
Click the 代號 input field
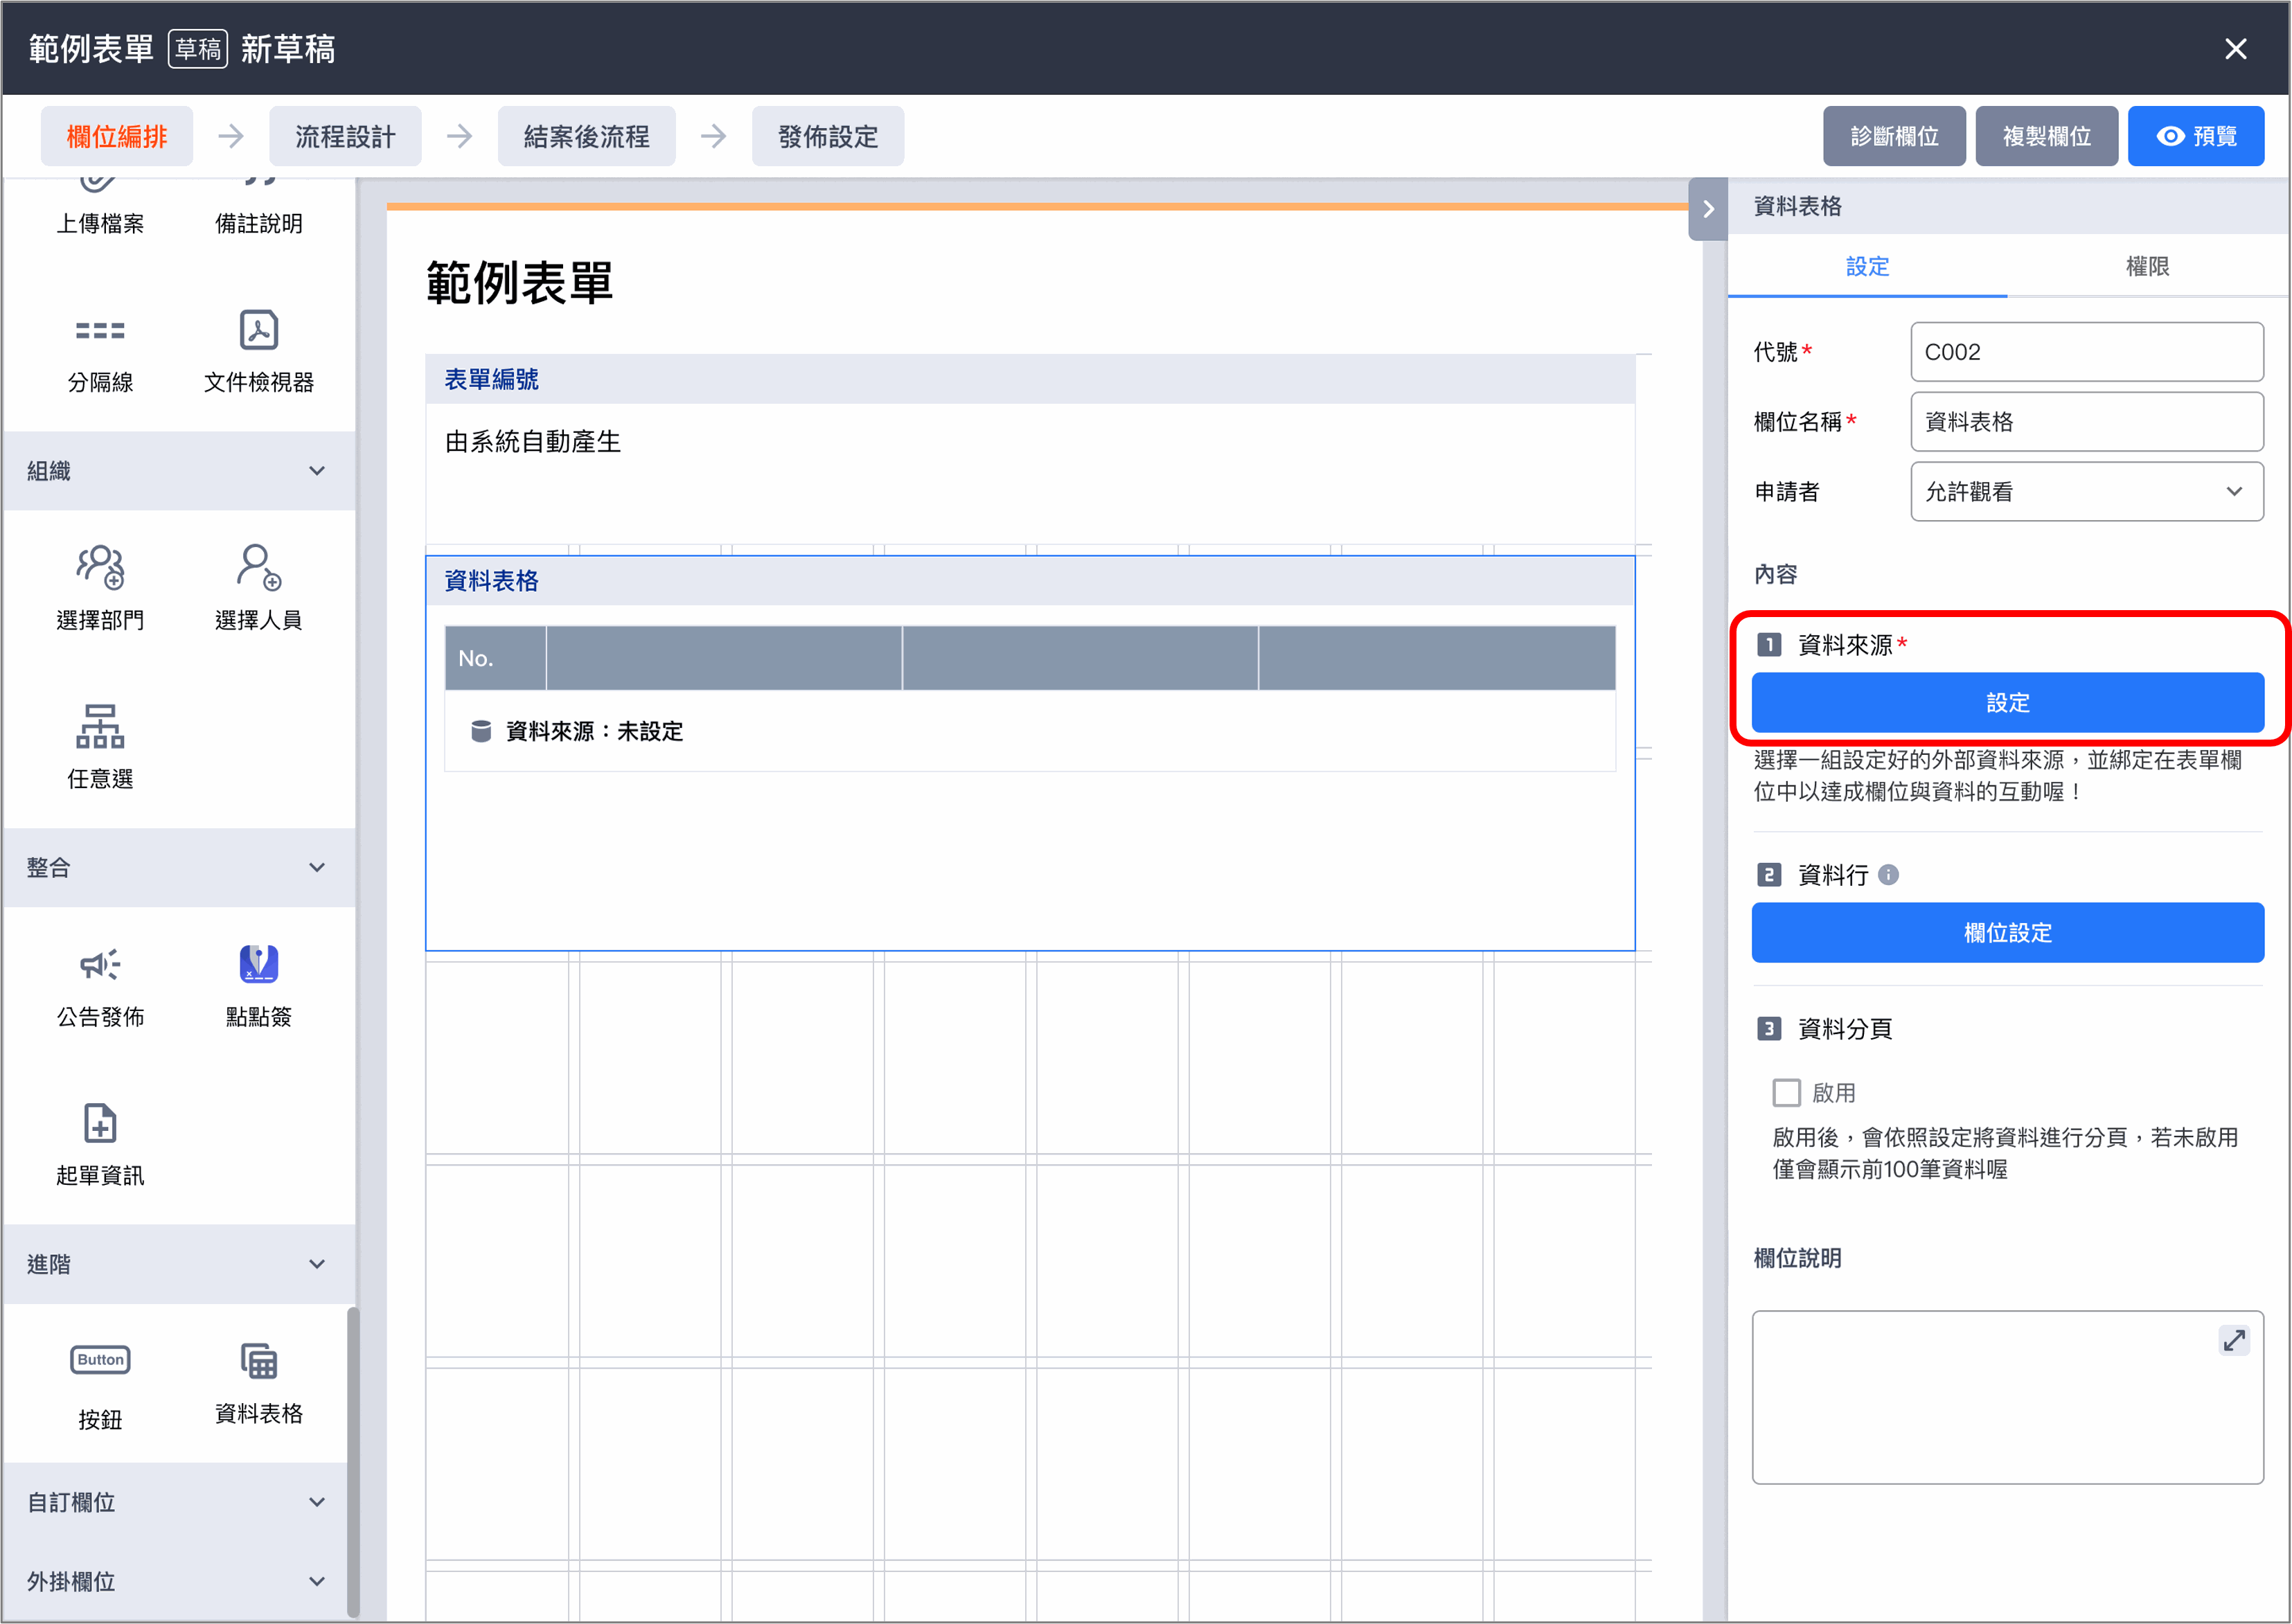pyautogui.click(x=2087, y=351)
